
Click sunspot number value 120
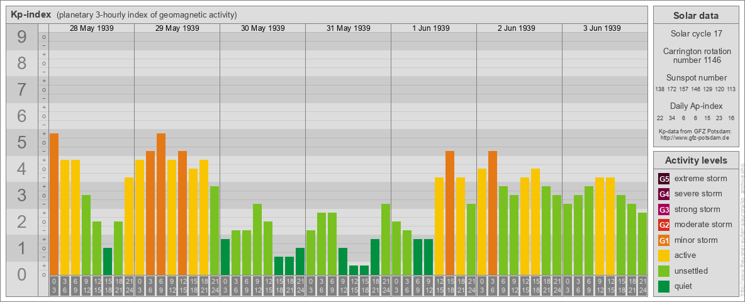pos(720,89)
